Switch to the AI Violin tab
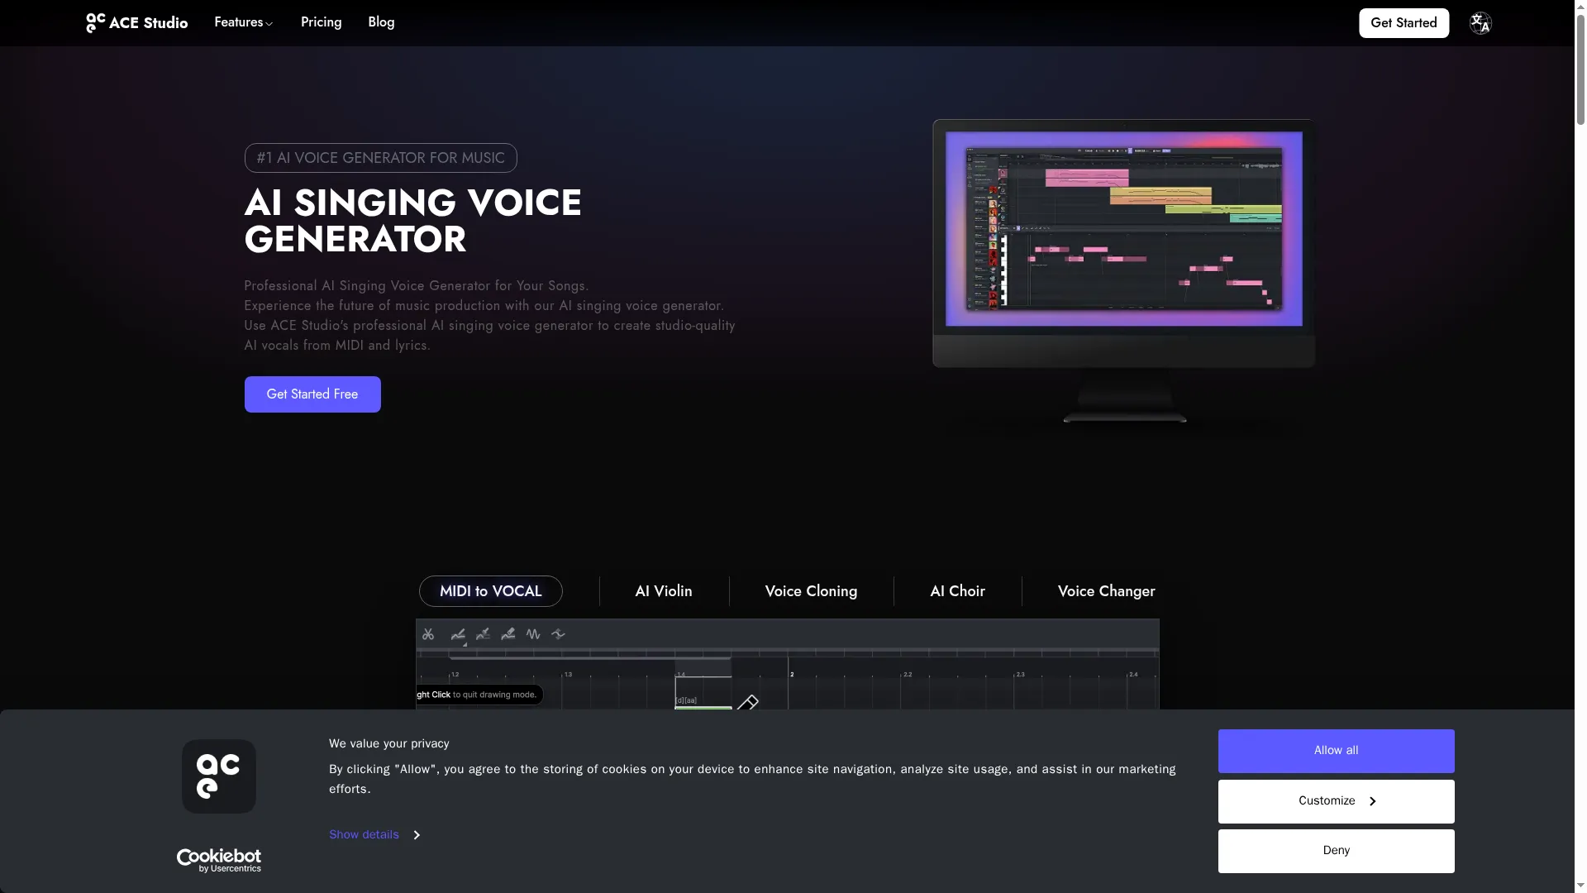 click(x=663, y=591)
